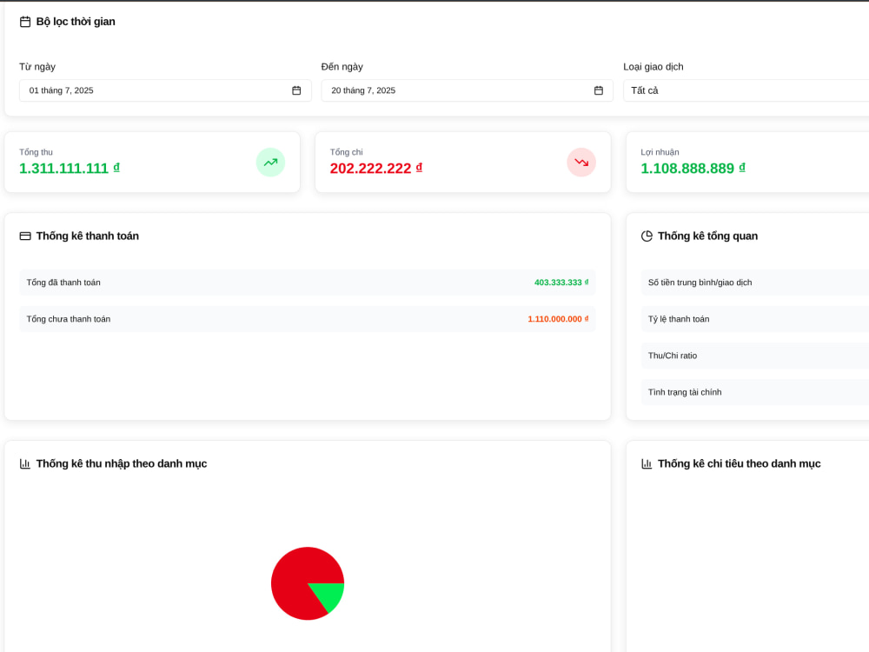Click the green upward trend icon in Tổng thu
The image size is (869, 652).
(270, 163)
